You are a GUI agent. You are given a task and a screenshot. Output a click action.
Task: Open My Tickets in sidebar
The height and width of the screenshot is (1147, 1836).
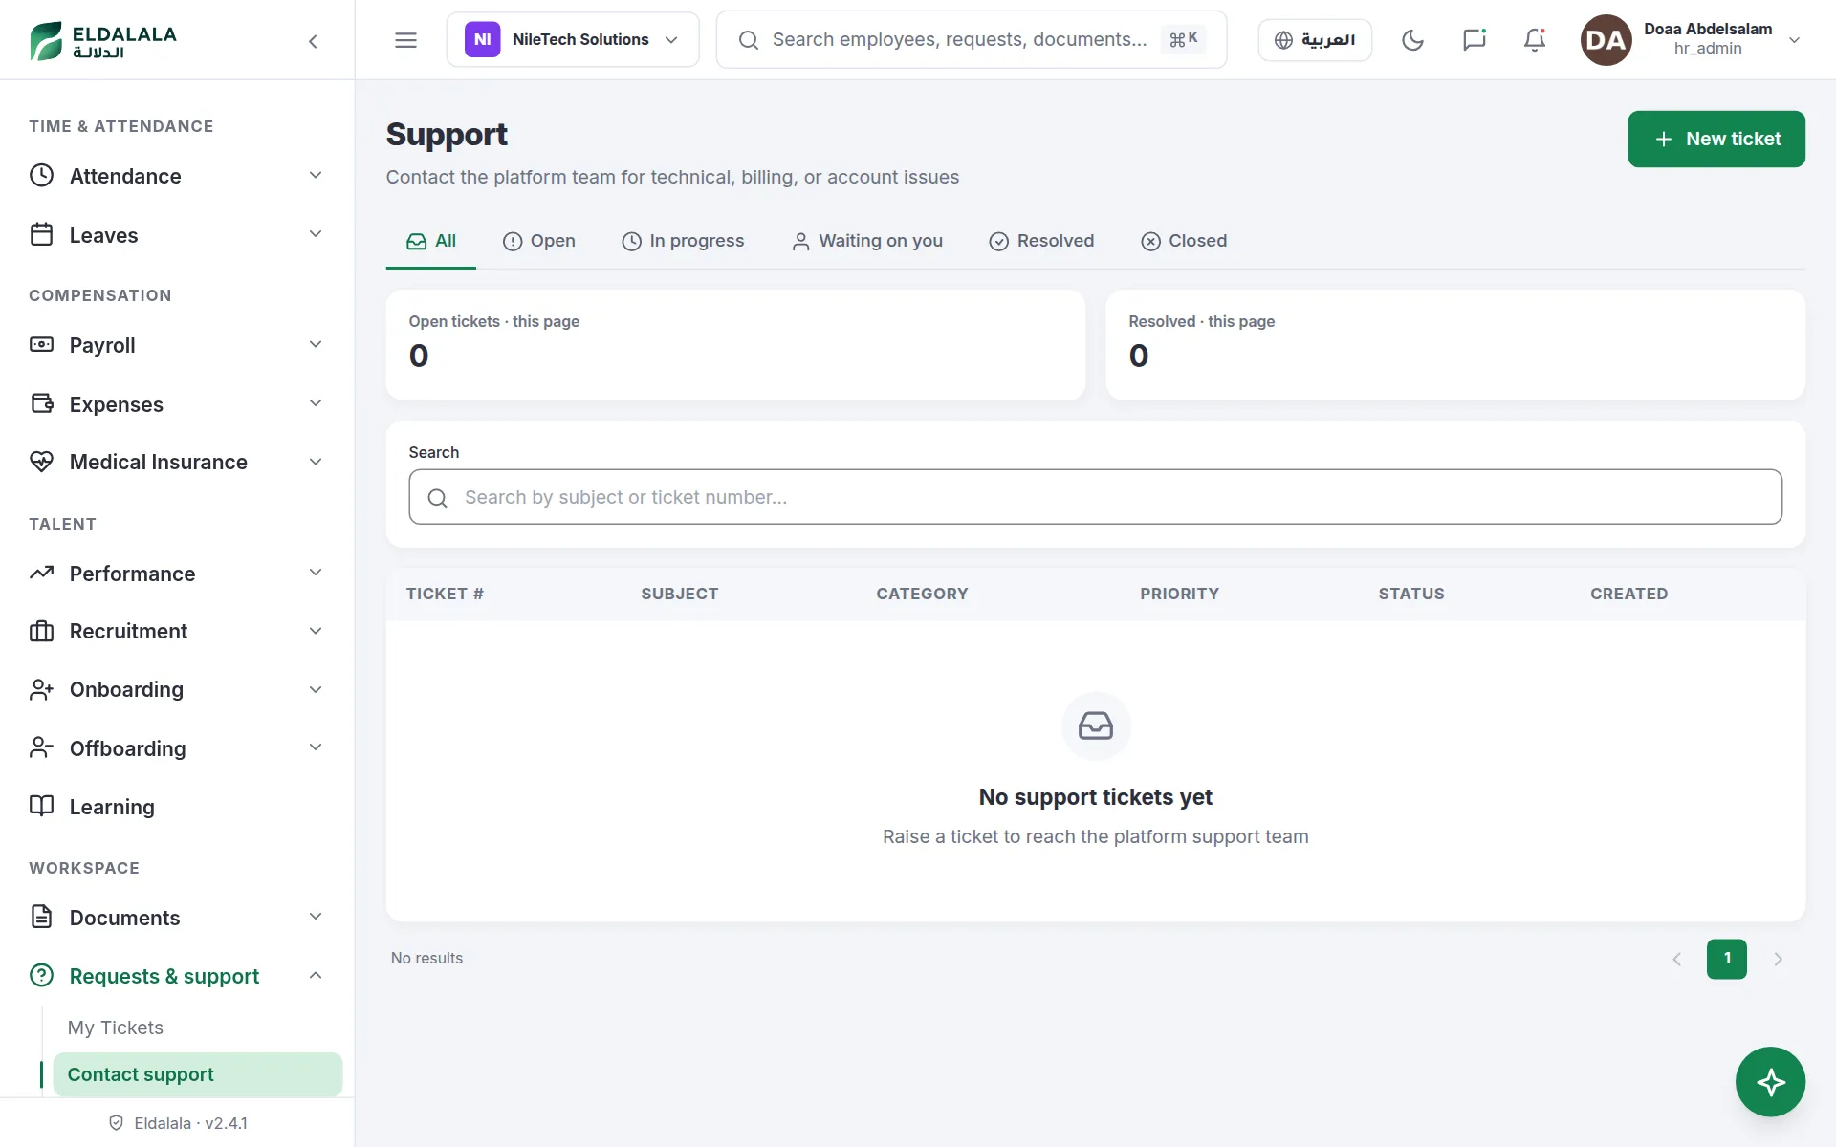click(116, 1028)
